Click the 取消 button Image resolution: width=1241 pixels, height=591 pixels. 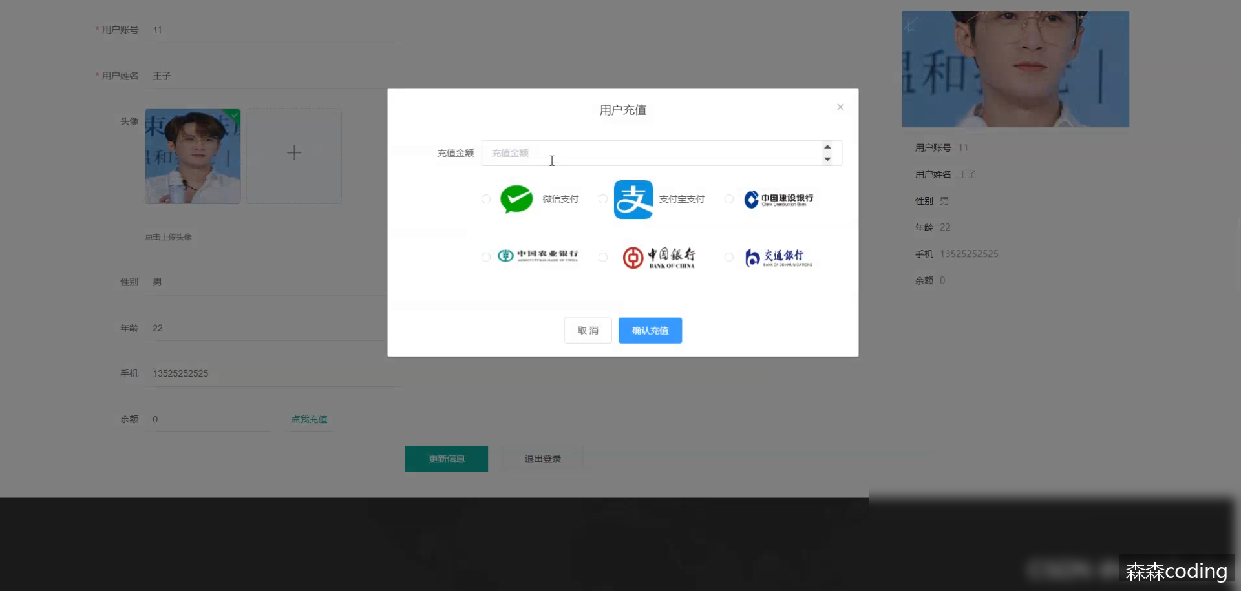588,331
